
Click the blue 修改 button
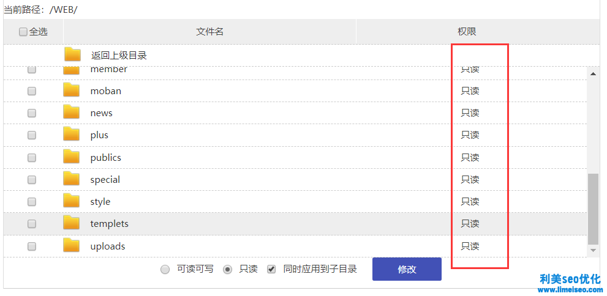pos(407,269)
